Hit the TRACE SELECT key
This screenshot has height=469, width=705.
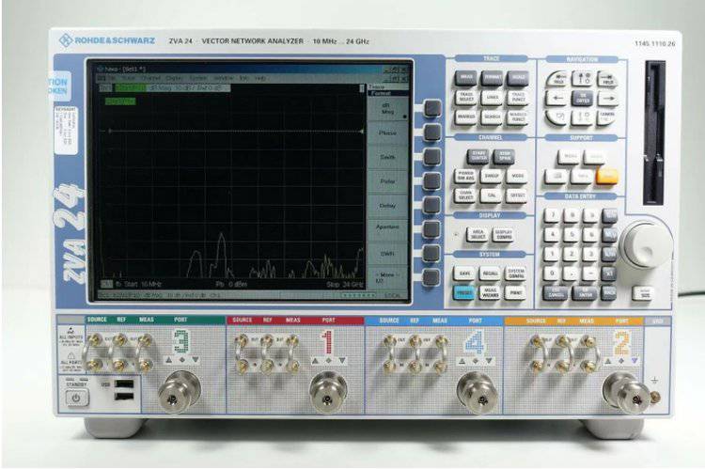[466, 97]
